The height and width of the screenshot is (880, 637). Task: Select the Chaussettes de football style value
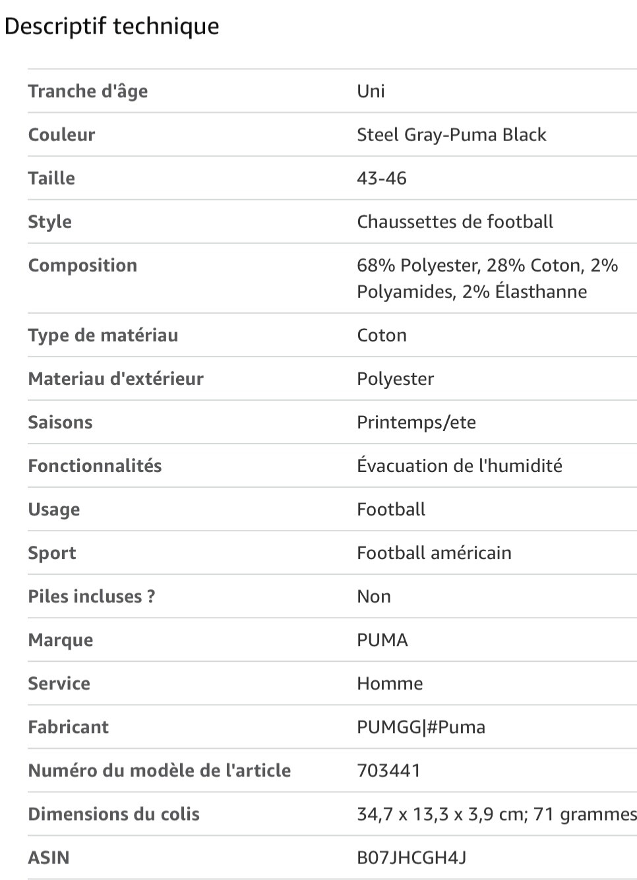point(454,221)
